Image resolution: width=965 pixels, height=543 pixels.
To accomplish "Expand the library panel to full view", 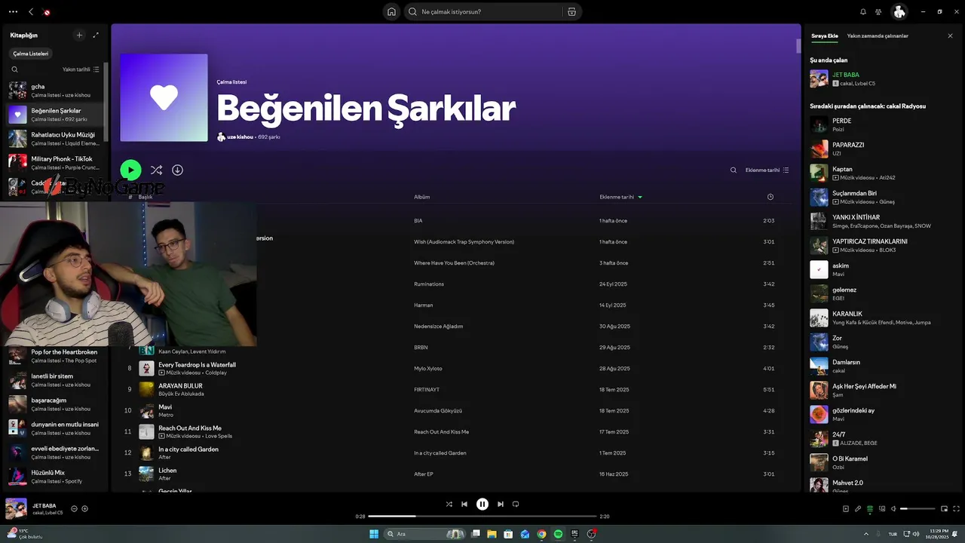I will click(96, 35).
